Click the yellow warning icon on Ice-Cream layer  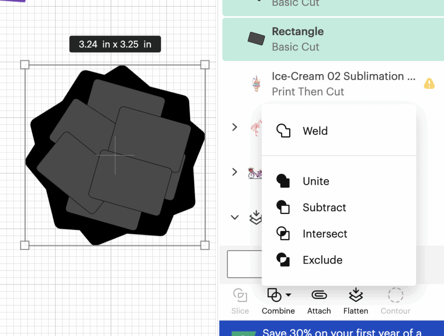[x=429, y=83]
